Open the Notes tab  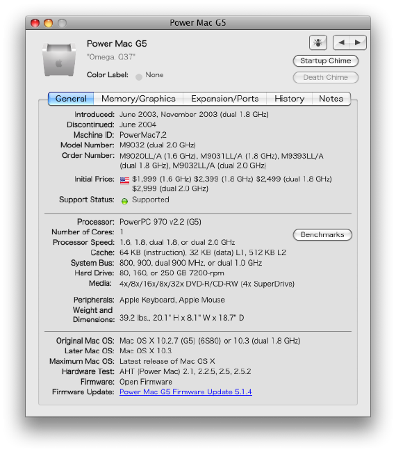(x=331, y=99)
